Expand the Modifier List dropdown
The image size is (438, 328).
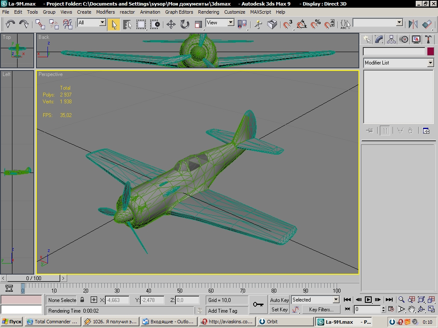pyautogui.click(x=430, y=63)
